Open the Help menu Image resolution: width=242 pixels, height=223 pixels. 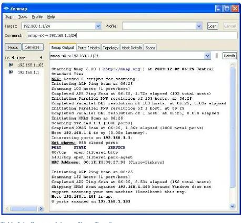click(x=51, y=17)
